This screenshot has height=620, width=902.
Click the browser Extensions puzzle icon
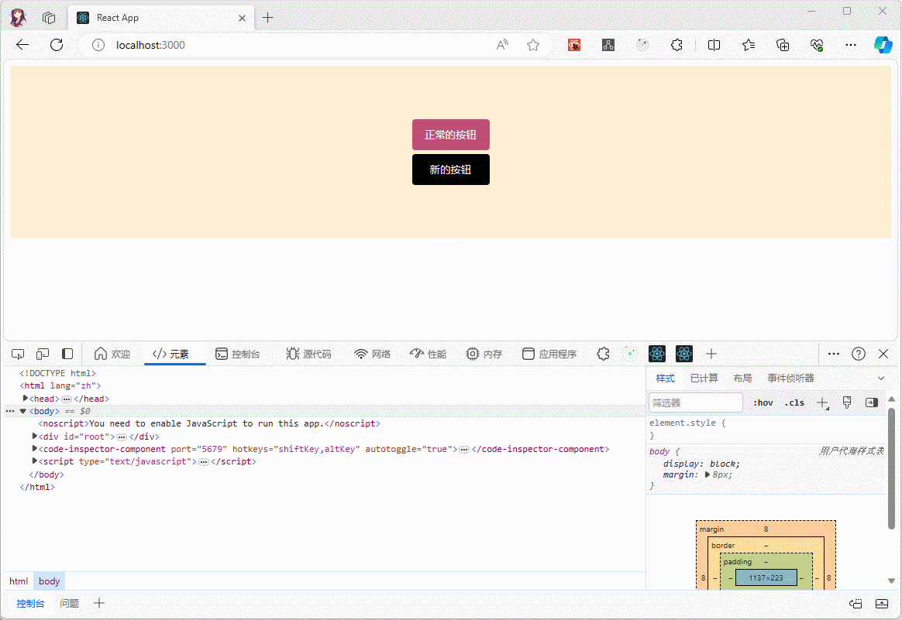pos(676,45)
